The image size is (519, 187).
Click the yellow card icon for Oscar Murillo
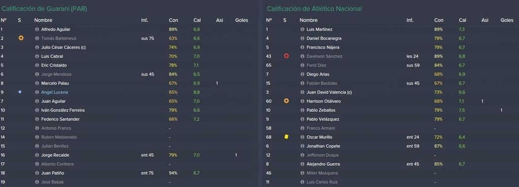(286, 137)
